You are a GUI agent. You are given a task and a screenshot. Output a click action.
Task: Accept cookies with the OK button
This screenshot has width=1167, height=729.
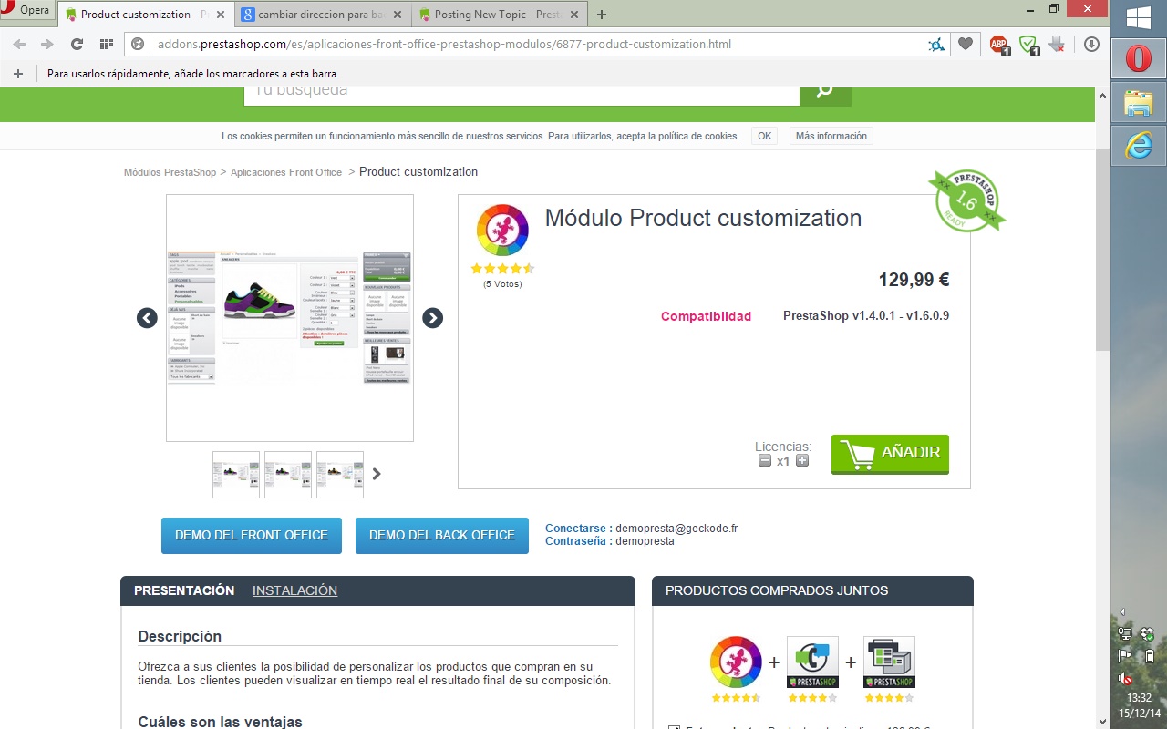point(764,136)
